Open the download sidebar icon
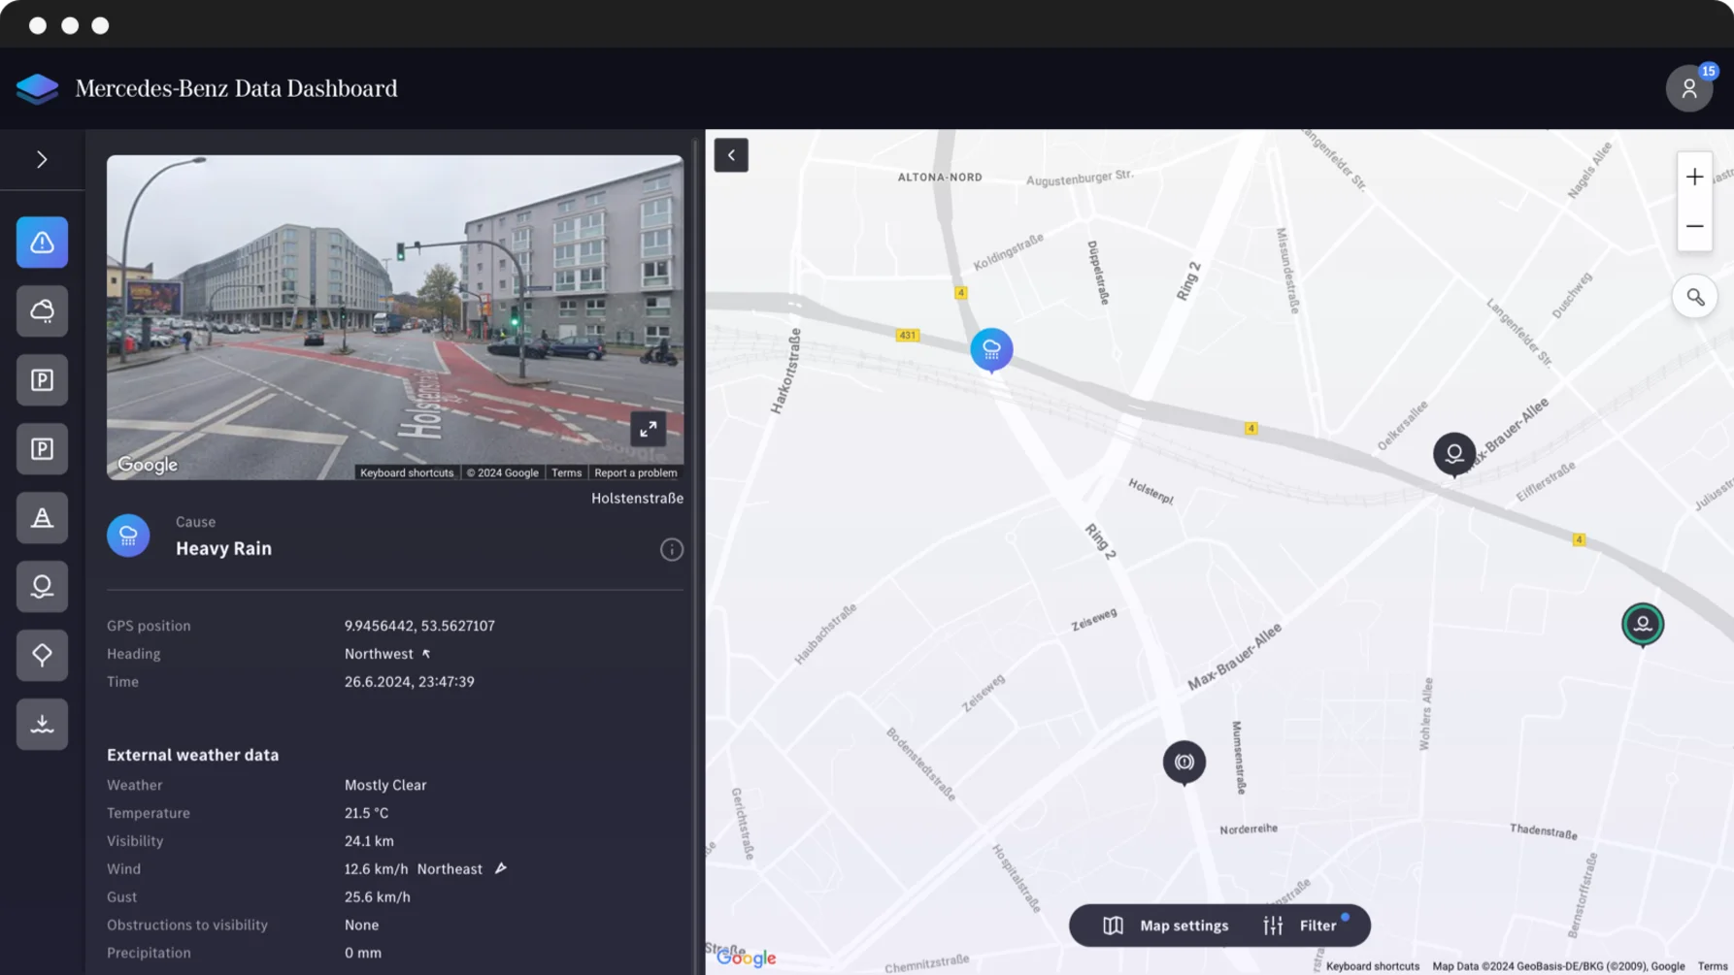This screenshot has height=975, width=1734. click(x=42, y=724)
